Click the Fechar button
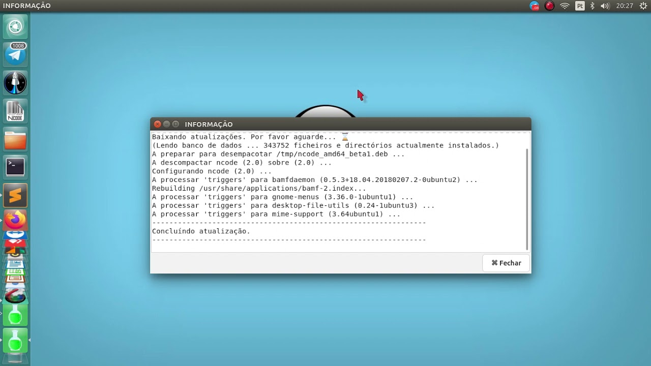The image size is (651, 366). (506, 263)
